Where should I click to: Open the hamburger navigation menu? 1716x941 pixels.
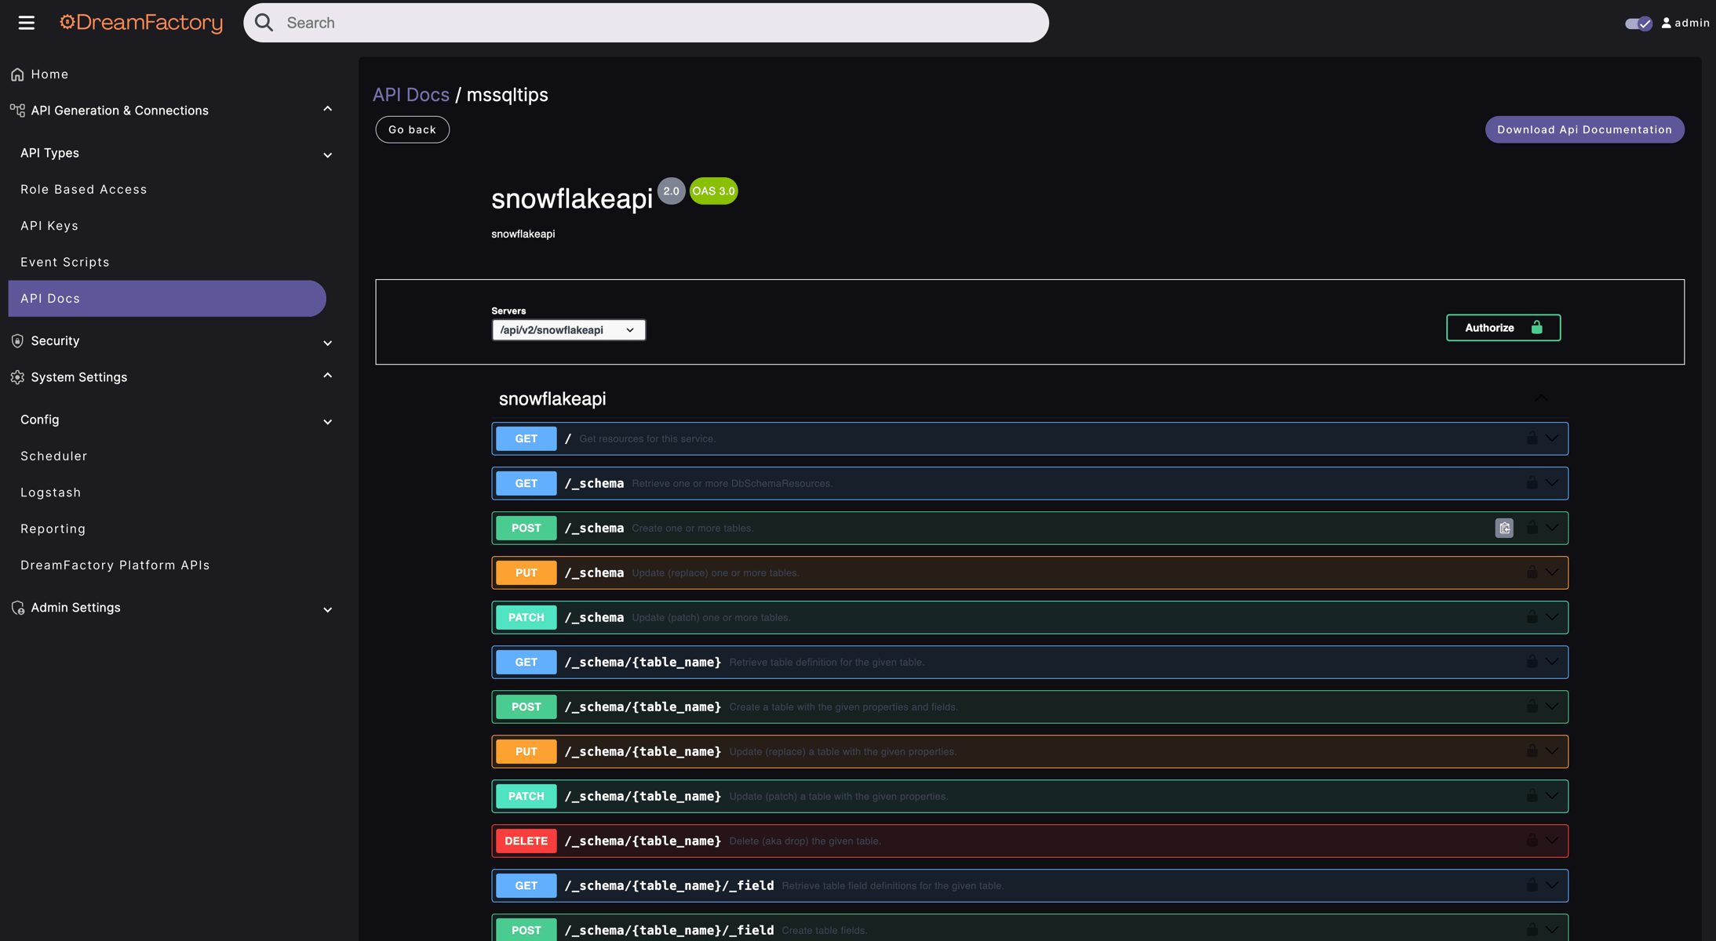[26, 22]
